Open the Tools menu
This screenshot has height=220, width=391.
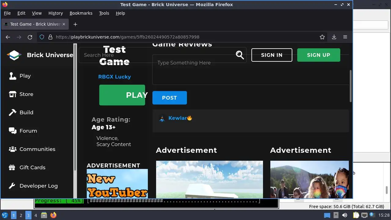[104, 13]
